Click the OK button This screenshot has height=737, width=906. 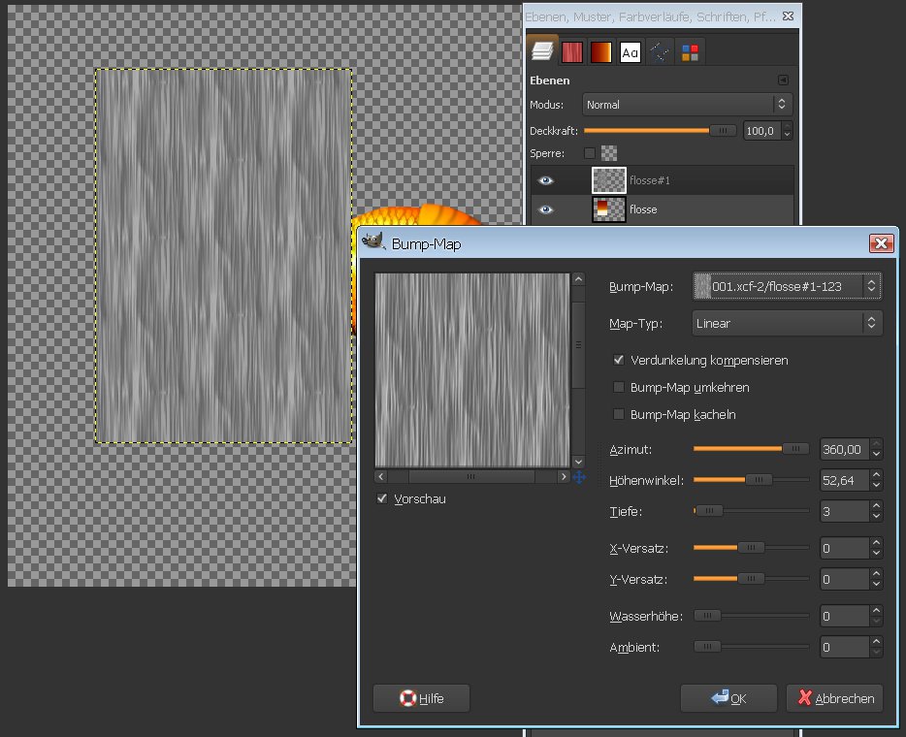[728, 698]
